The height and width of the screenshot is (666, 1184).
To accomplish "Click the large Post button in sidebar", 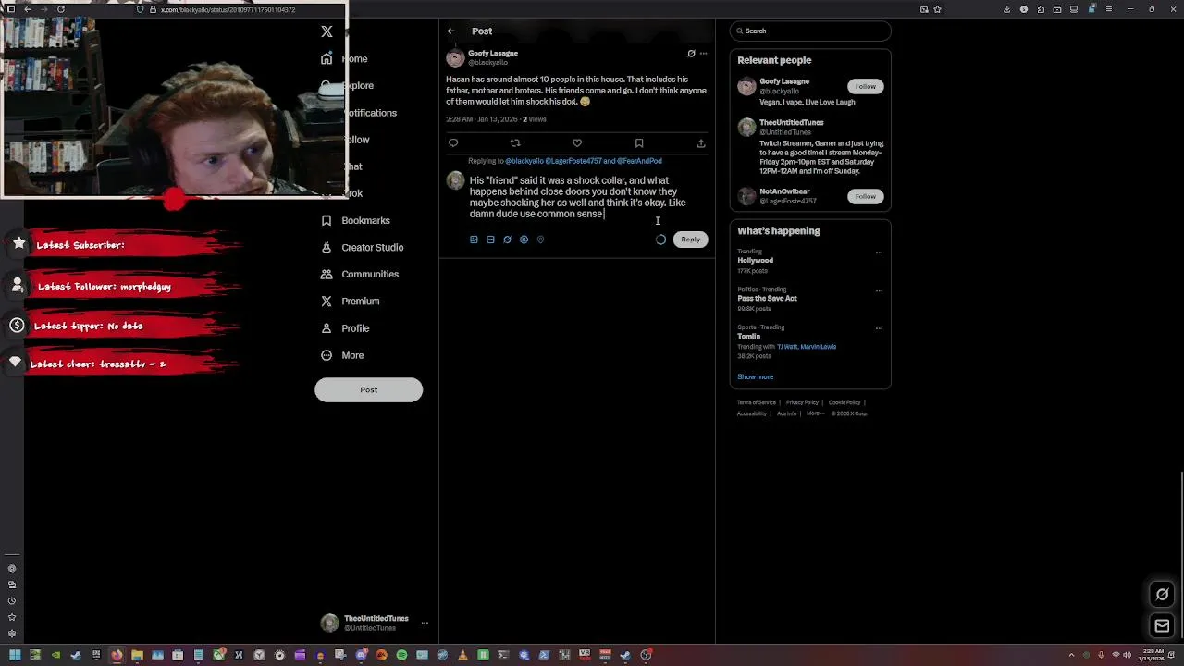I will tap(368, 389).
